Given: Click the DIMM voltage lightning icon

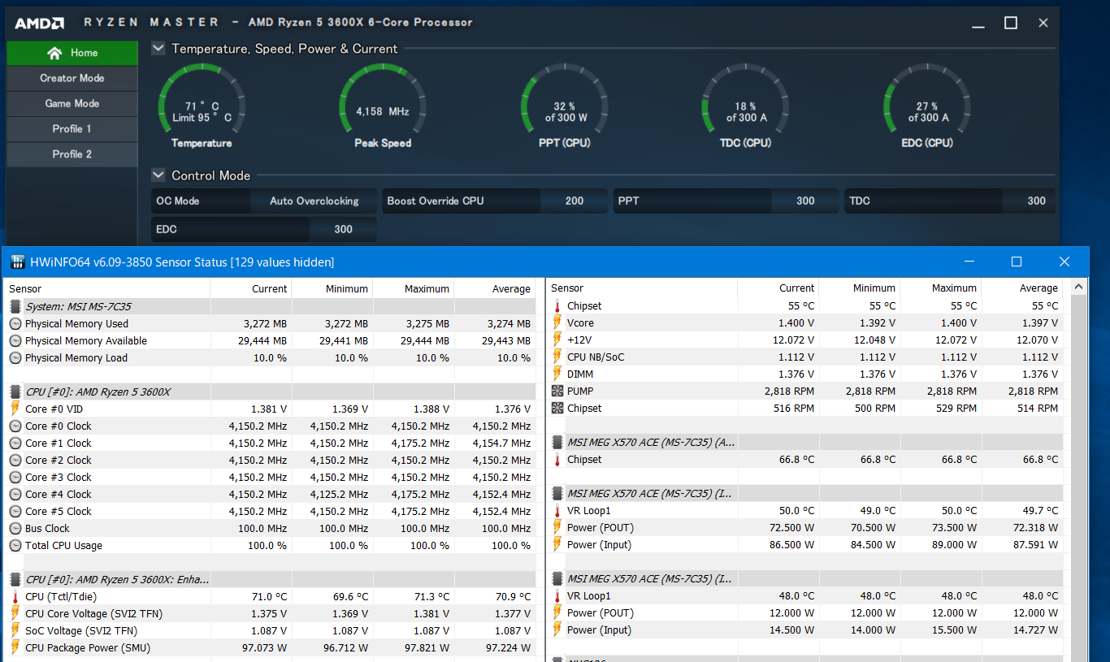Looking at the screenshot, I should click(557, 374).
